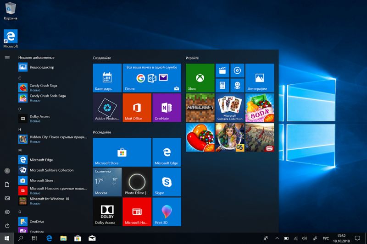The height and width of the screenshot is (244, 367).
Task: Open Microsoft Store from the app list
Action: [x=53, y=180]
